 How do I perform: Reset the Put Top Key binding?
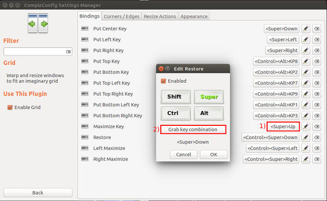[x=317, y=62]
